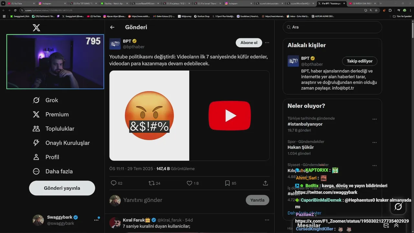Viewport: 414px width, 233px height.
Task: Open Onaylı Kuruluşlar section
Action: click(61, 143)
